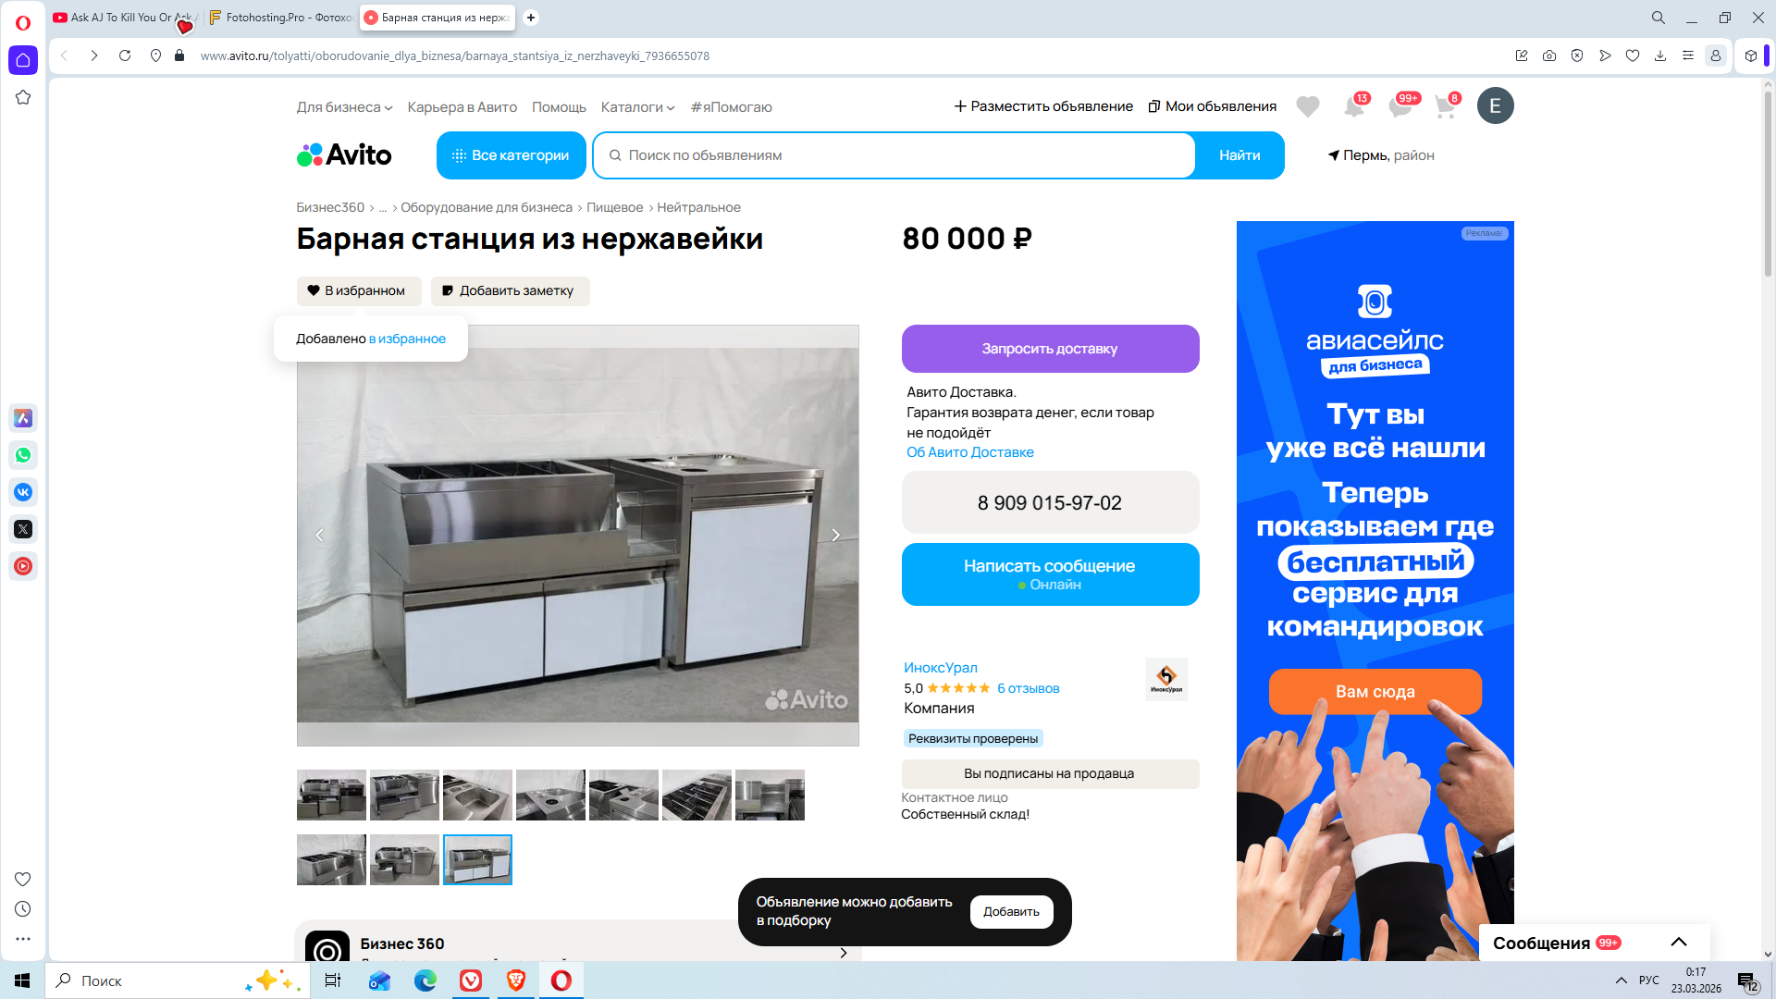Open VK messenger in Opera sidebar
The image size is (1776, 999).
click(x=23, y=492)
